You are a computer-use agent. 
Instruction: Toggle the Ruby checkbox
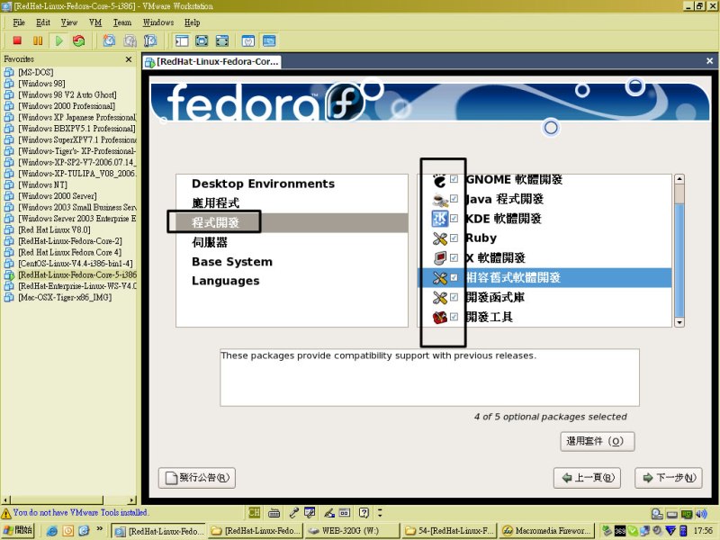coord(454,238)
